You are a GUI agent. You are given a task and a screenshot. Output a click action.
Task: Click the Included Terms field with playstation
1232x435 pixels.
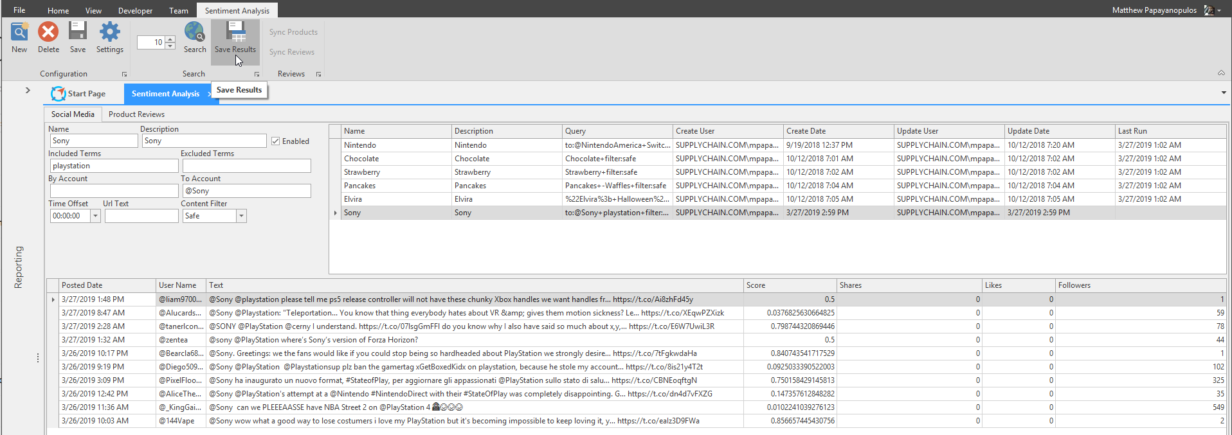click(x=114, y=166)
